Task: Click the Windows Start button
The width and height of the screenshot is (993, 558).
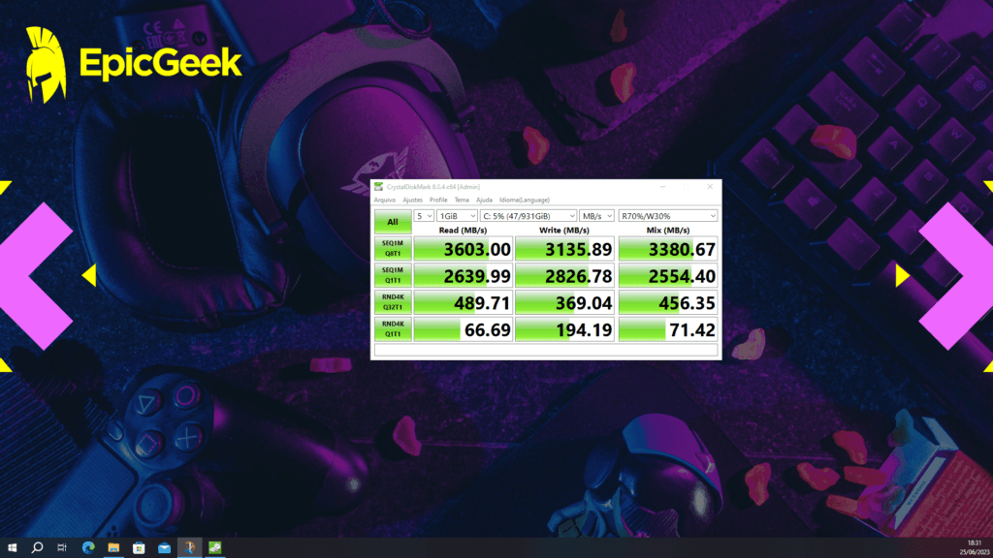Action: [x=12, y=547]
